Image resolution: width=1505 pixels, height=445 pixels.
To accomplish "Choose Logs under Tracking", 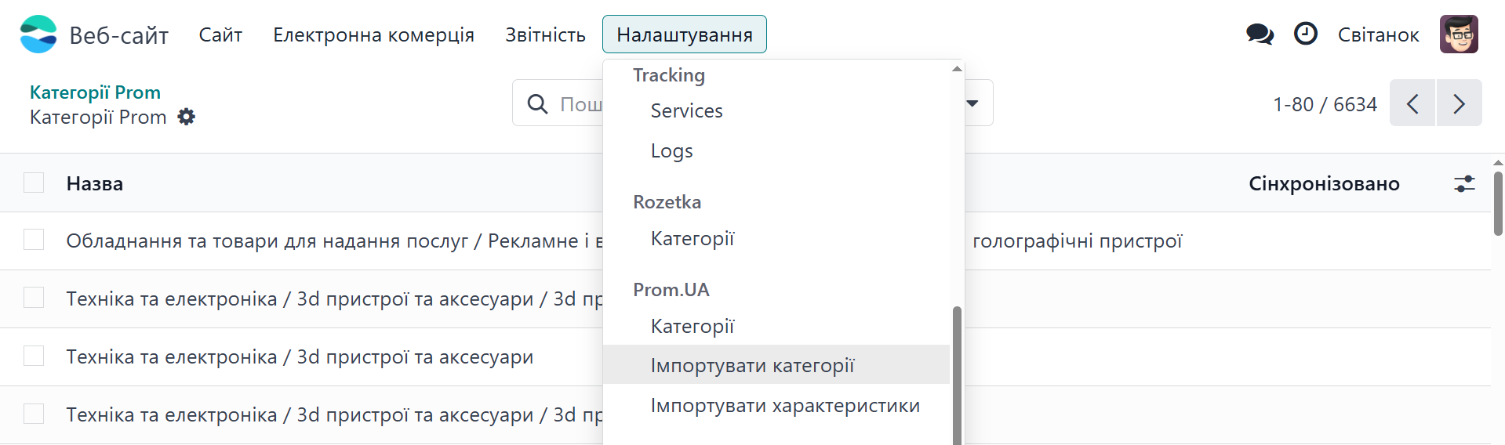I will pyautogui.click(x=671, y=150).
